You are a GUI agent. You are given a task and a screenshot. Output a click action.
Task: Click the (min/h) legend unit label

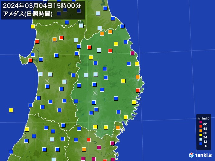204,119
